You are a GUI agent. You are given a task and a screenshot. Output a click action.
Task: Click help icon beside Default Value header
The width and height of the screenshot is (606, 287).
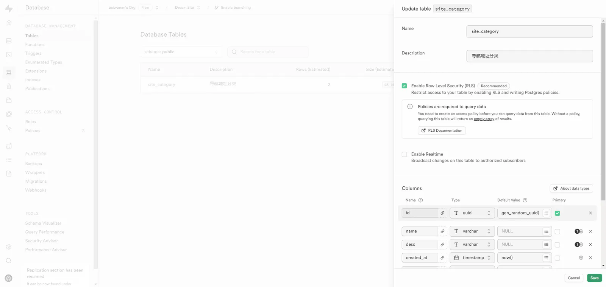[x=525, y=200]
